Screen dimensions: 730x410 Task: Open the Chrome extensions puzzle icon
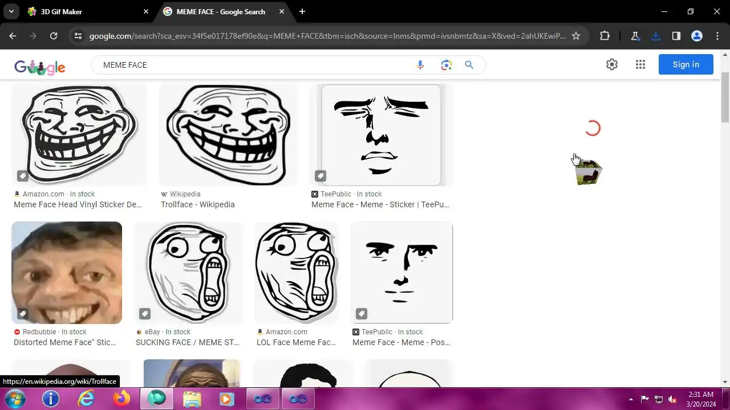point(605,36)
